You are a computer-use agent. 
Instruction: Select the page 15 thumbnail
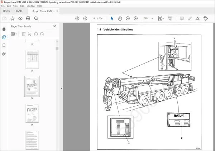[x=32, y=113]
